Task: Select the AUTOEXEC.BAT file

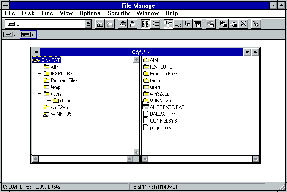Action: [167, 107]
